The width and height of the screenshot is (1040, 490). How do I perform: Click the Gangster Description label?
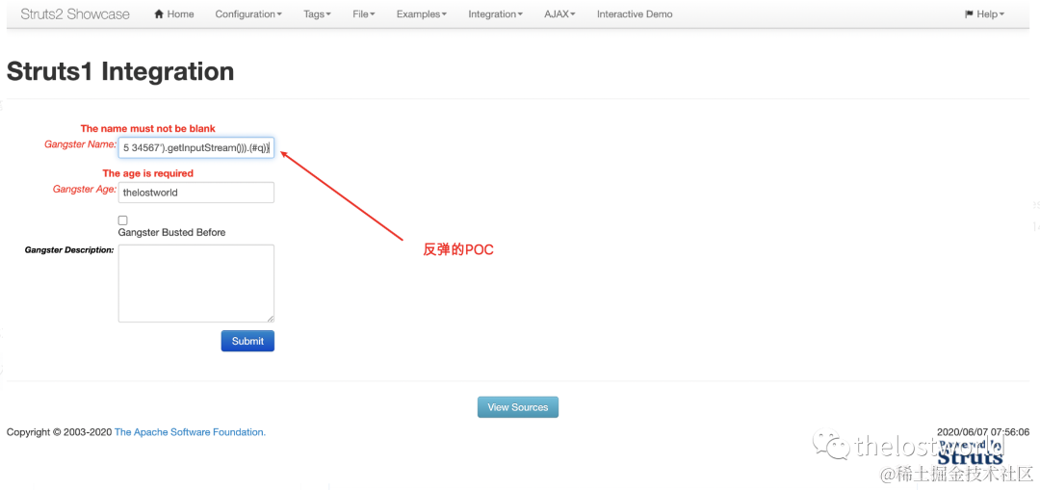[x=69, y=250]
